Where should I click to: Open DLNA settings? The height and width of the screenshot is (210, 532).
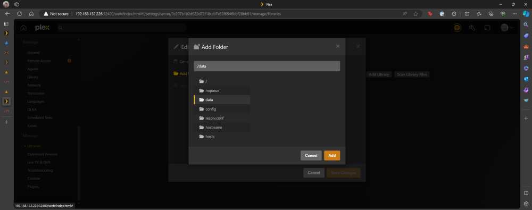(x=32, y=110)
